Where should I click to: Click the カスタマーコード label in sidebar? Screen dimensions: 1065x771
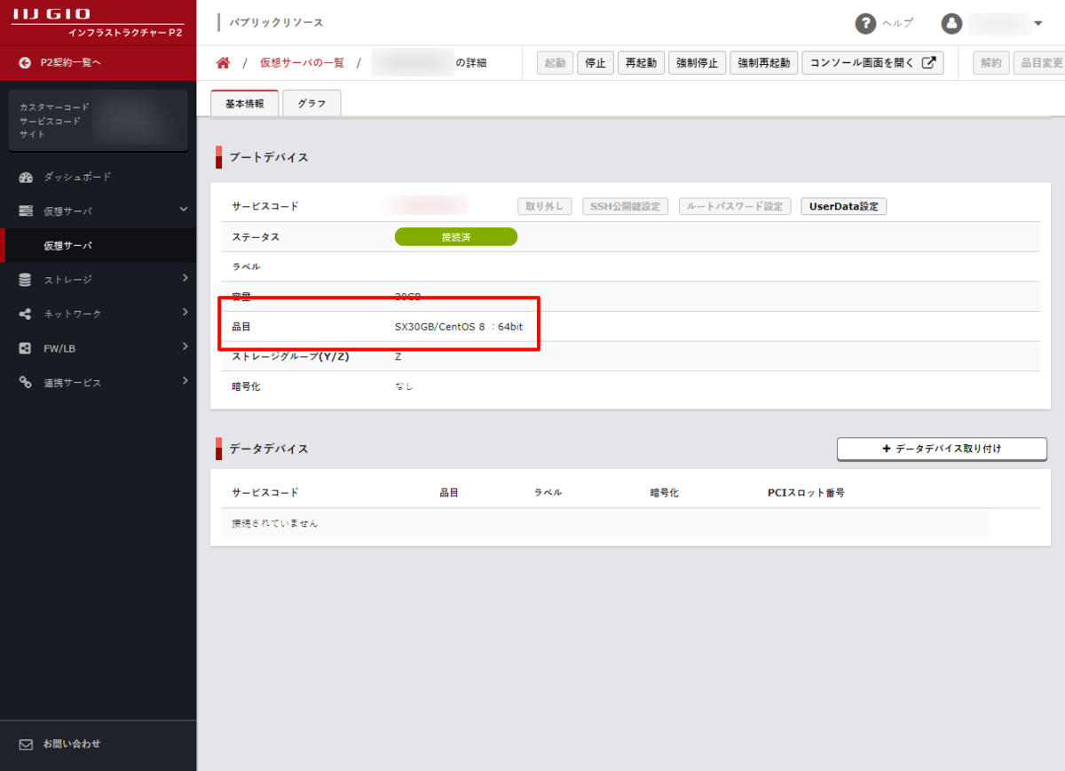coord(54,107)
